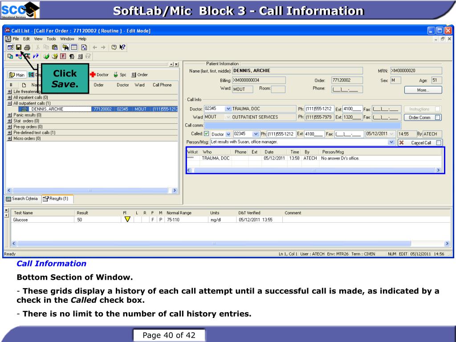Tick the checkbox inside the Order Comm button
456x342 pixels.
click(x=437, y=118)
